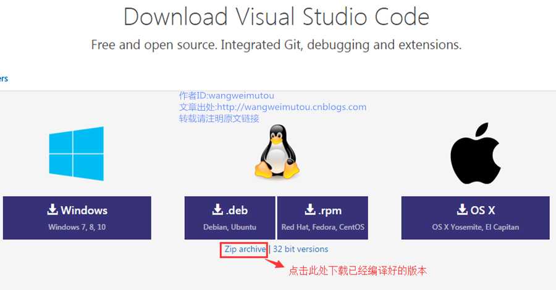Click the Free and open source tagline
This screenshot has height=290, width=556.
point(277,45)
